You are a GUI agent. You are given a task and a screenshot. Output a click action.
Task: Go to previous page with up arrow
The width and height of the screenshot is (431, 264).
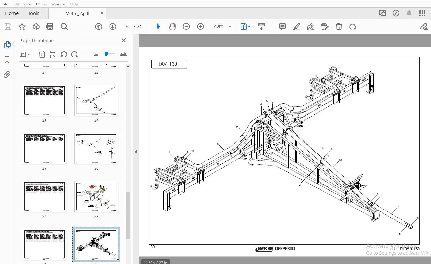click(x=99, y=27)
